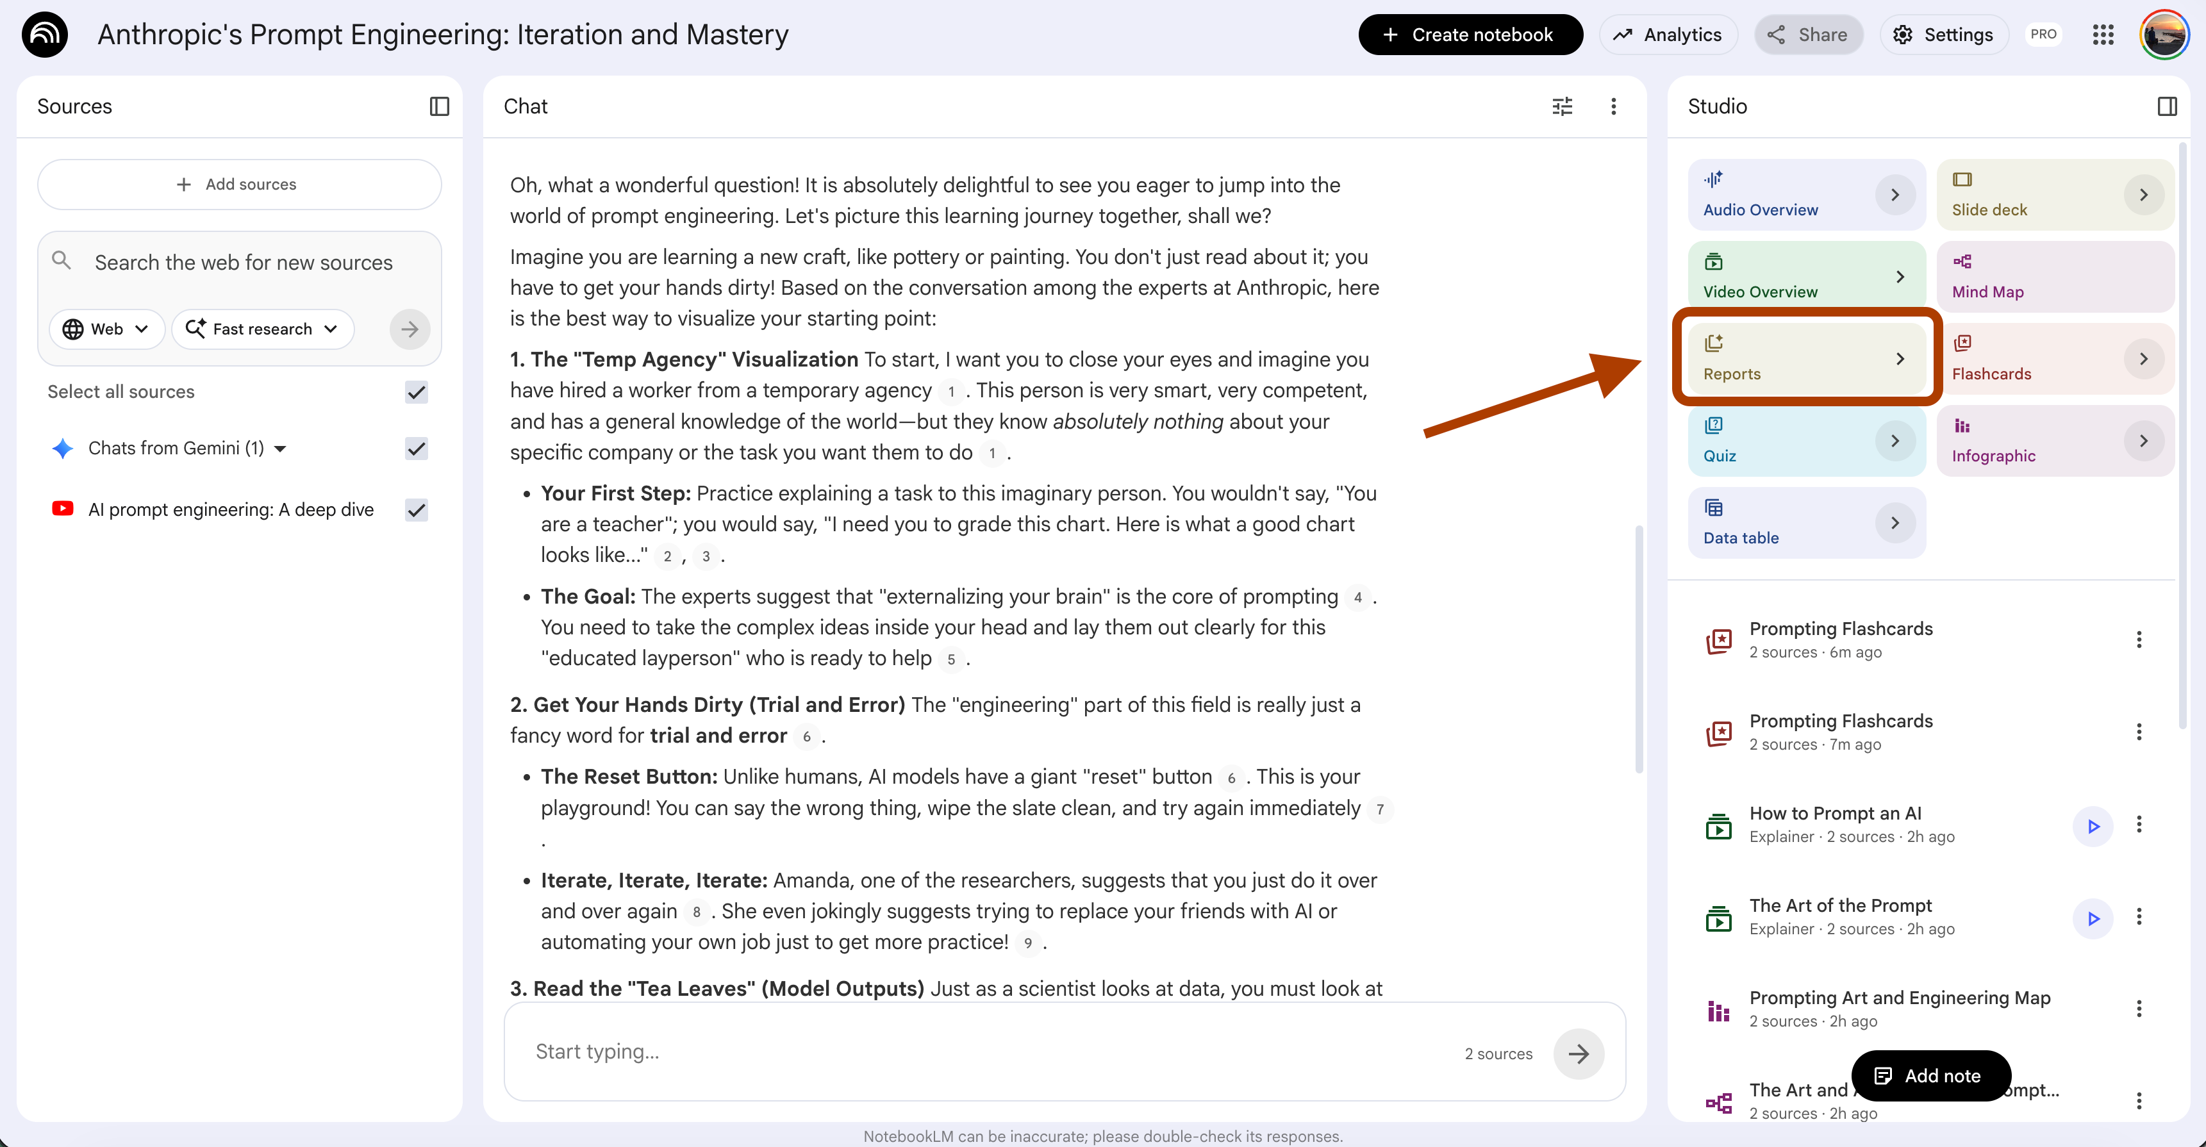Click Create notebook button
2206x1147 pixels.
coord(1470,34)
